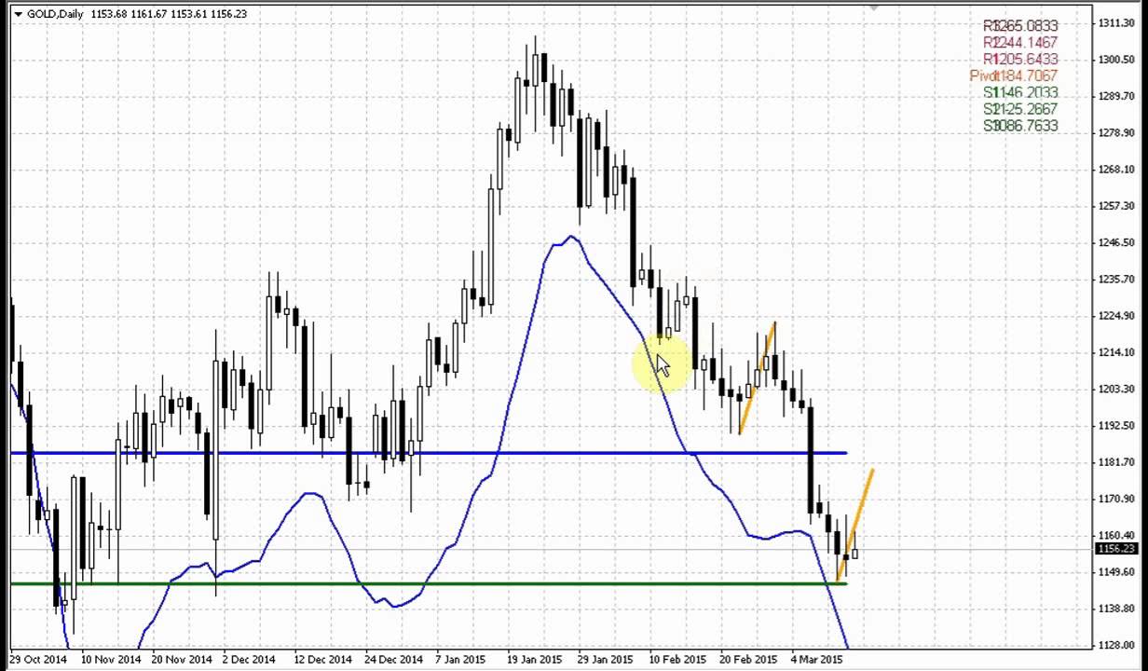Image resolution: width=1148 pixels, height=671 pixels.
Task: Click the 1289.70 price scale label
Action: click(x=1116, y=96)
